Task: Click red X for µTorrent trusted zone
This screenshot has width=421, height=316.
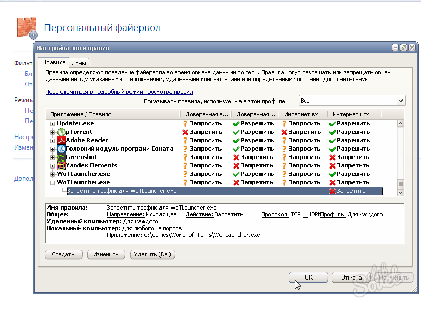Action: click(x=185, y=132)
